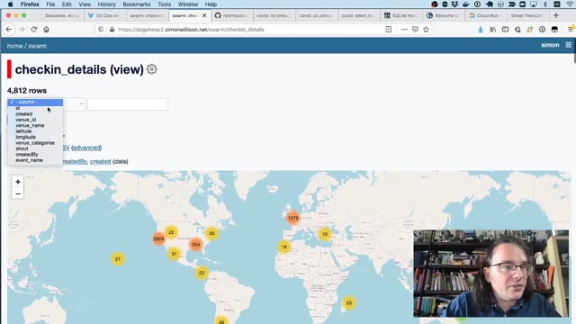Open the 2908 cluster on US west coast

pyautogui.click(x=158, y=238)
